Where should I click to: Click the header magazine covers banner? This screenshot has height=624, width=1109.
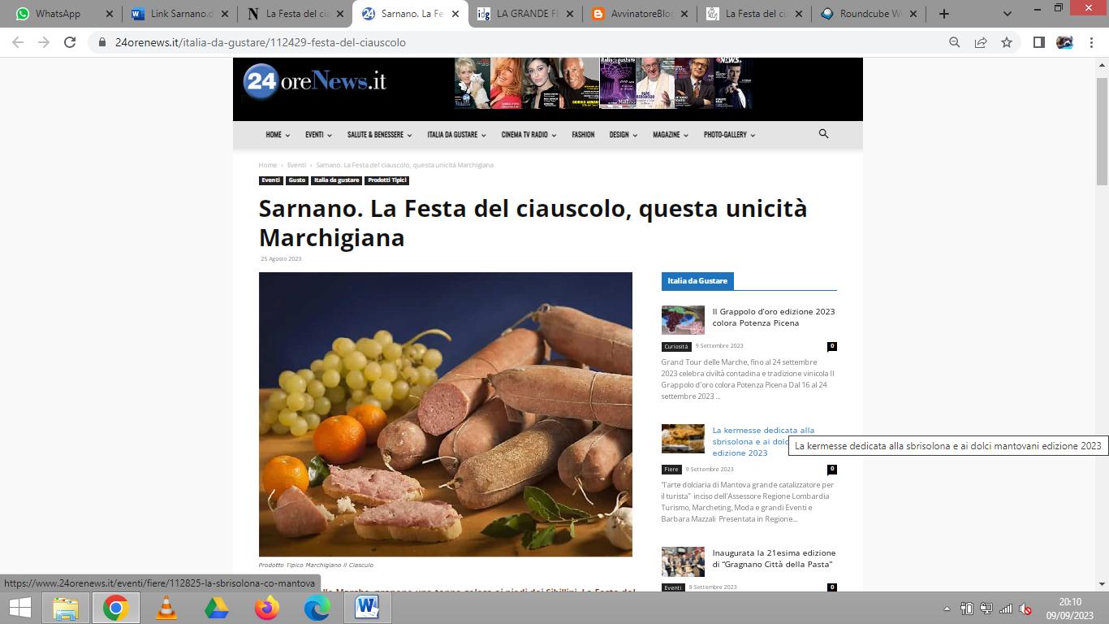(603, 83)
